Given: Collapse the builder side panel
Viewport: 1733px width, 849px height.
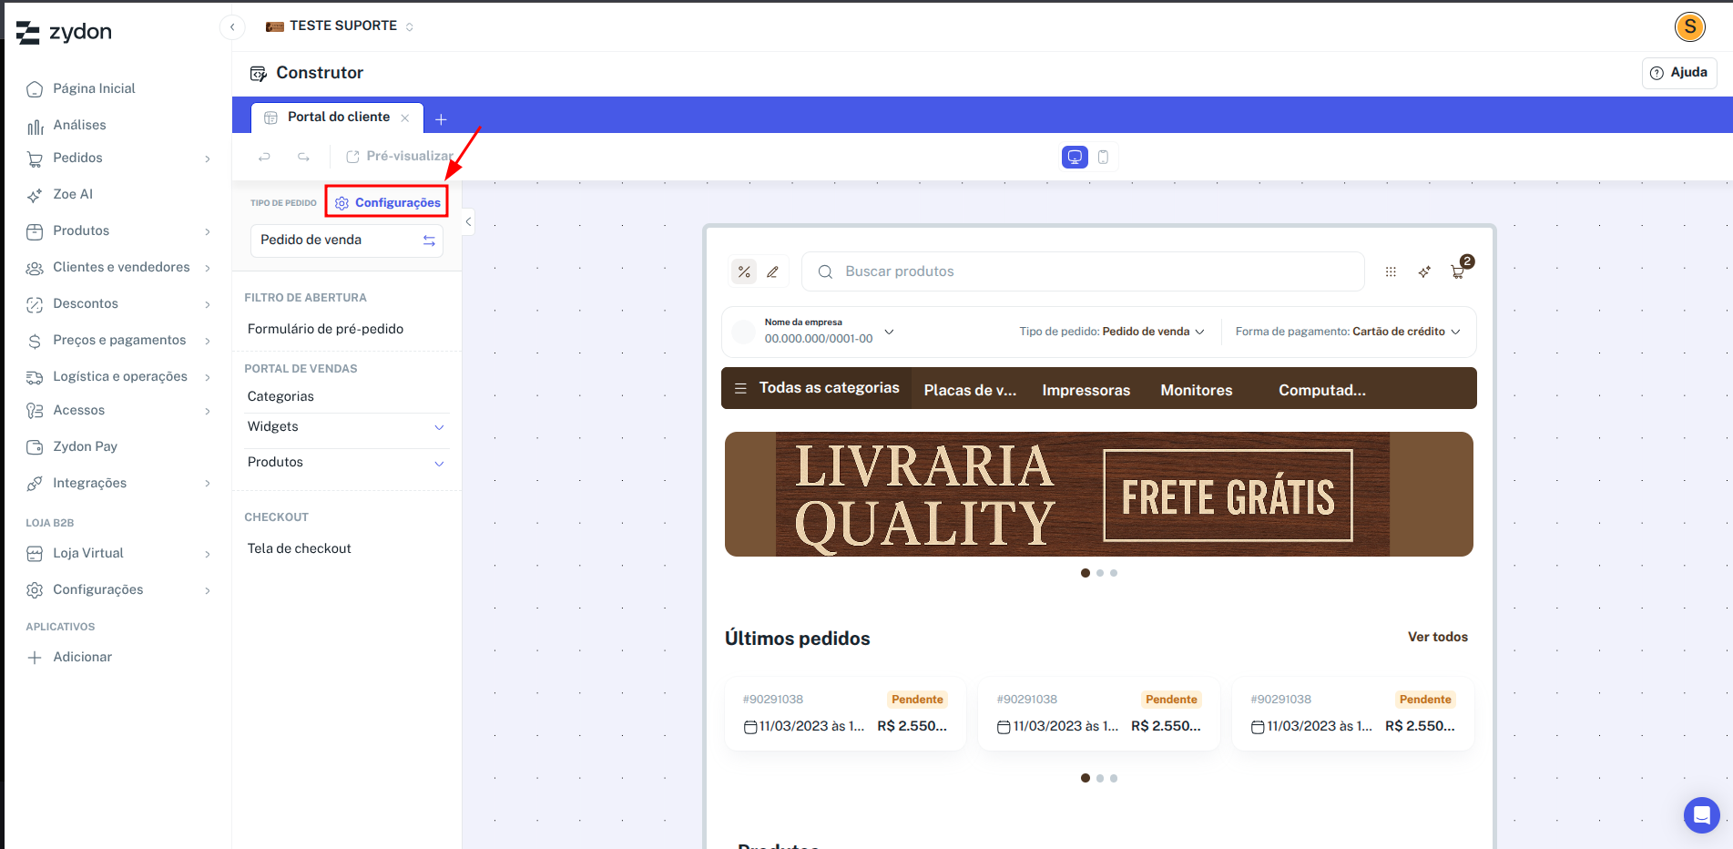Looking at the screenshot, I should point(468,221).
